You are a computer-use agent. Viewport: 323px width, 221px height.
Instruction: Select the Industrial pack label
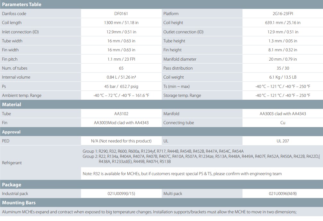point(15,194)
